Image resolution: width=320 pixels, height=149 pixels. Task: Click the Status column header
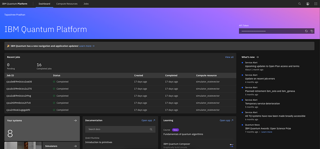[x=57, y=75]
